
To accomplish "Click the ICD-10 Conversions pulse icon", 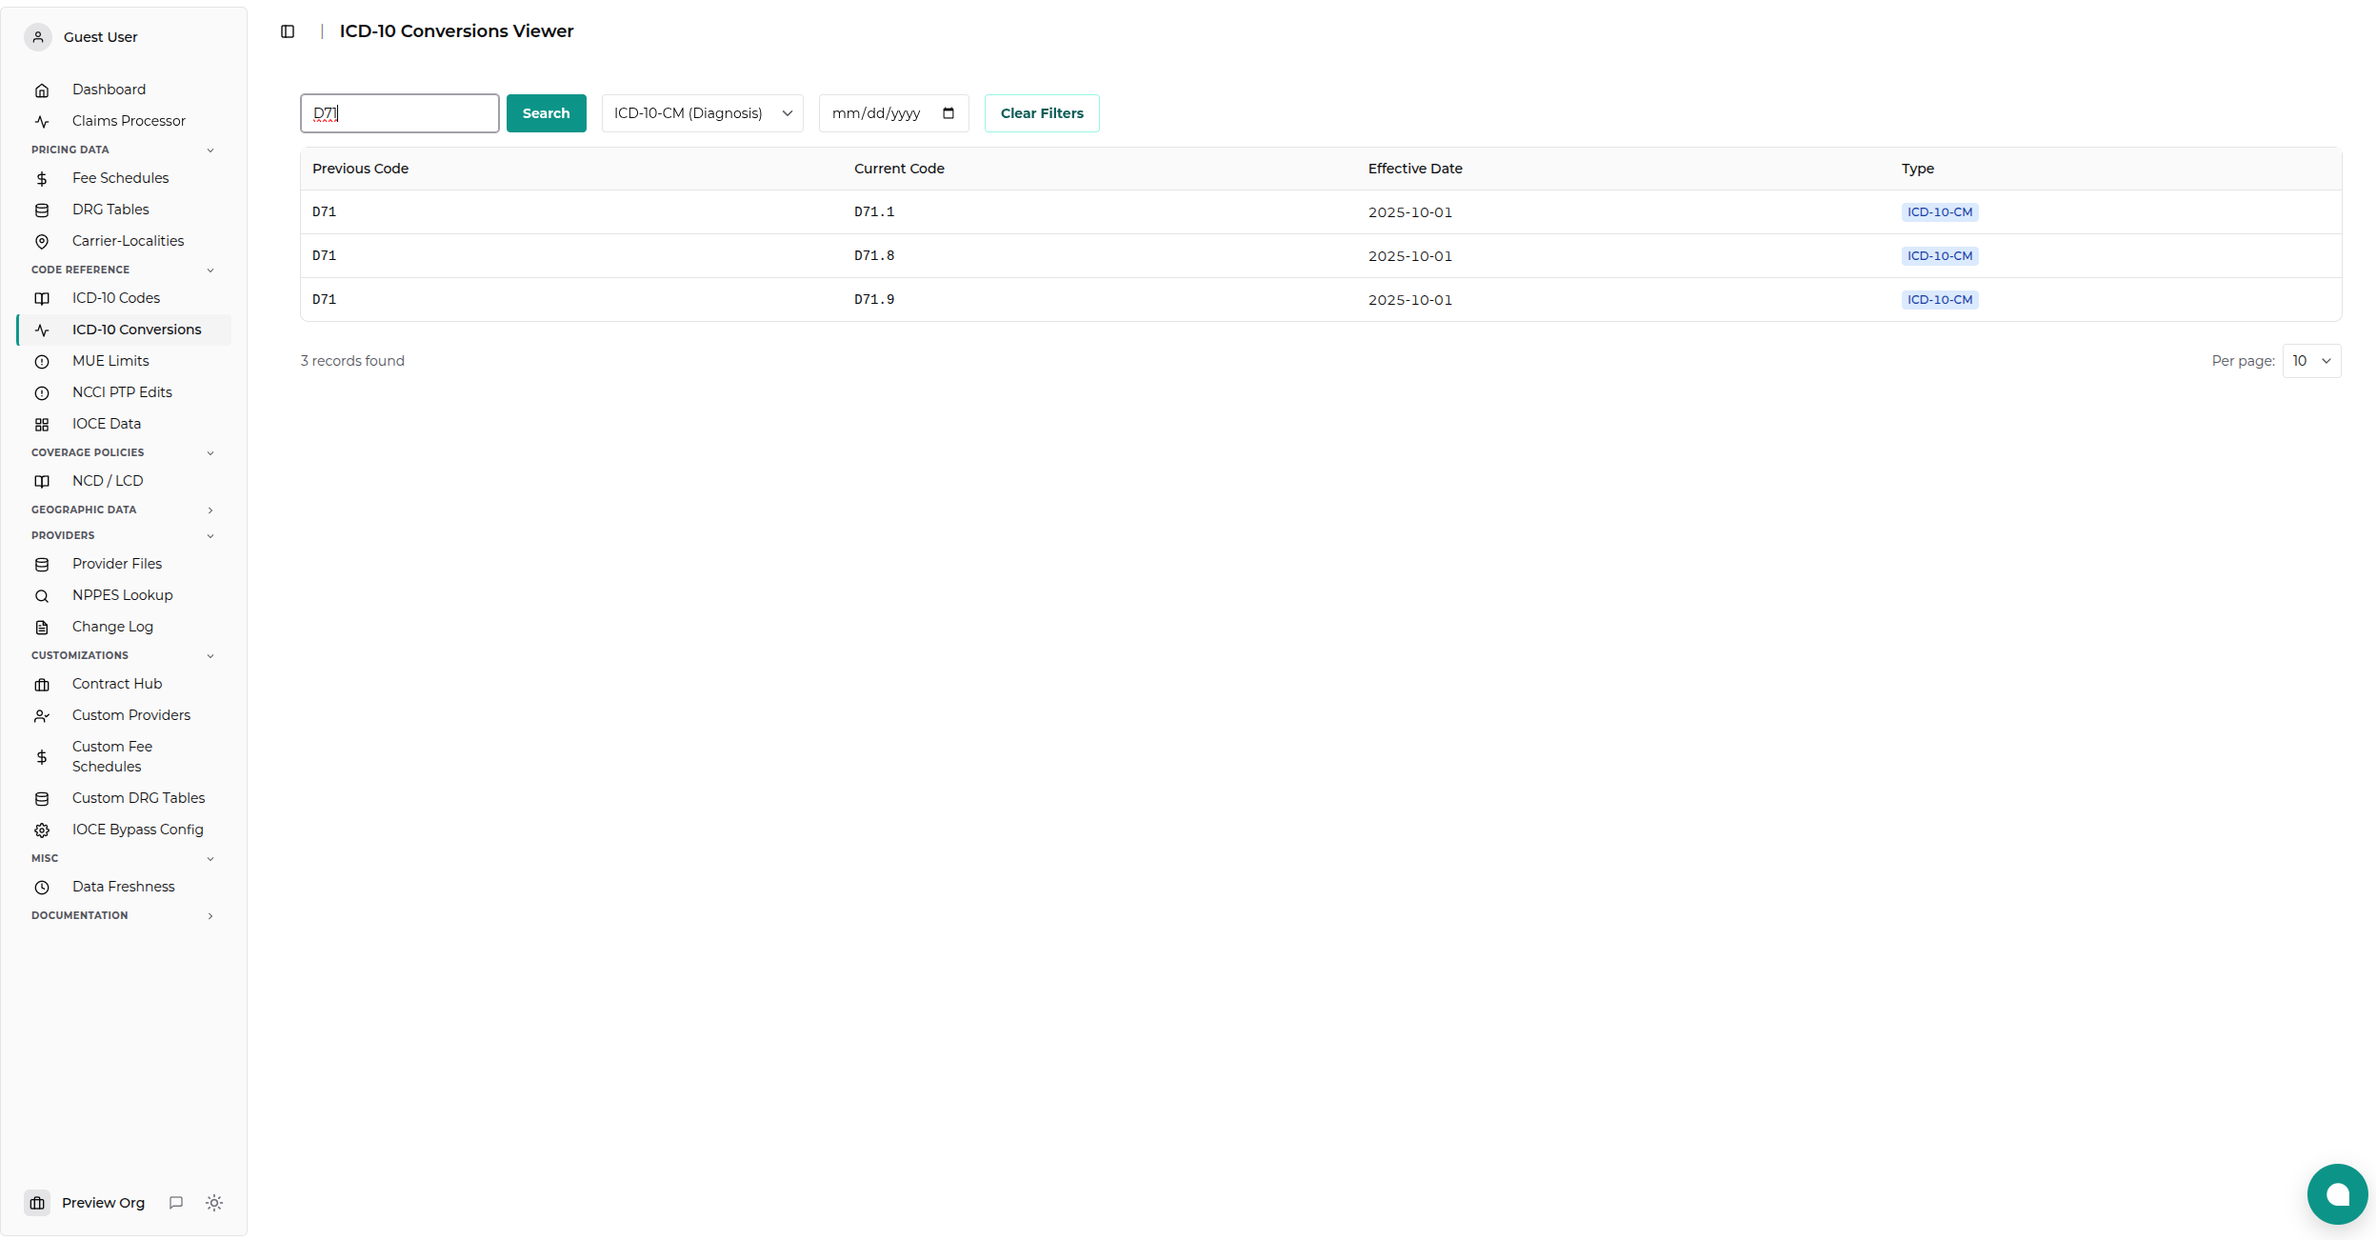I will pos(42,330).
